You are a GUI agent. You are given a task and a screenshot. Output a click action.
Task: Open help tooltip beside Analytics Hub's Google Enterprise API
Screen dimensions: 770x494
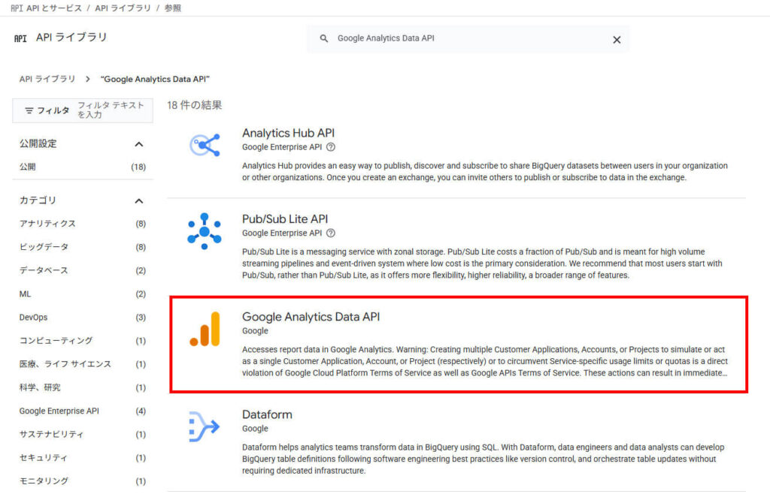click(x=332, y=146)
